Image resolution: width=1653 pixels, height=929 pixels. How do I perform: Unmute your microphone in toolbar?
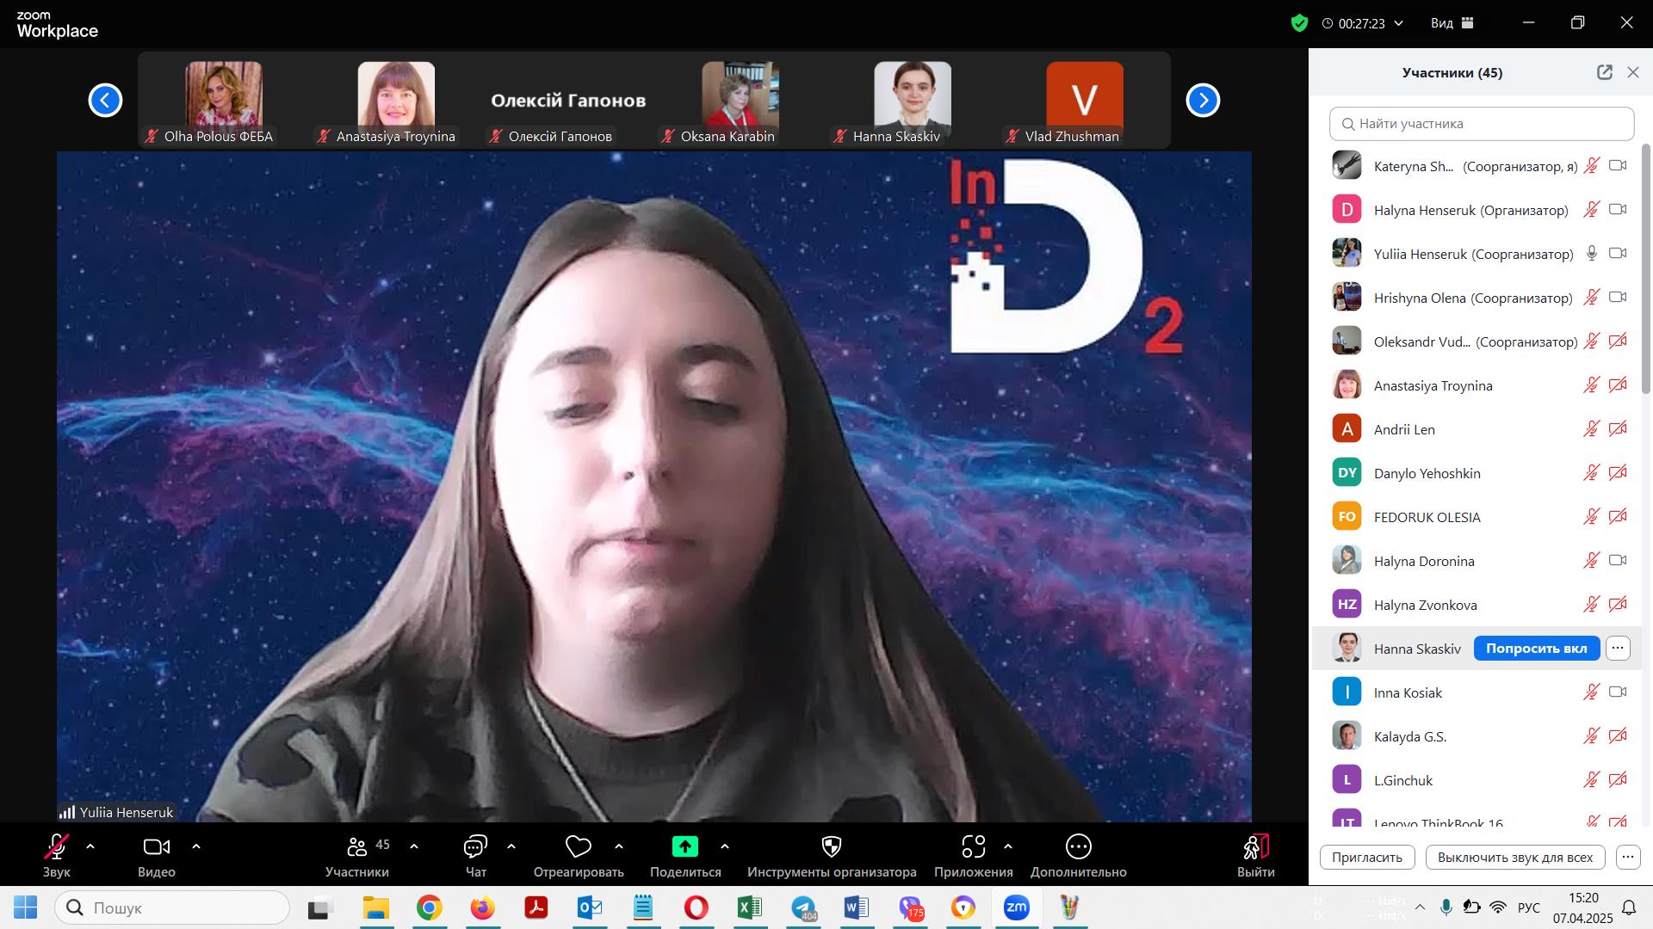click(57, 847)
